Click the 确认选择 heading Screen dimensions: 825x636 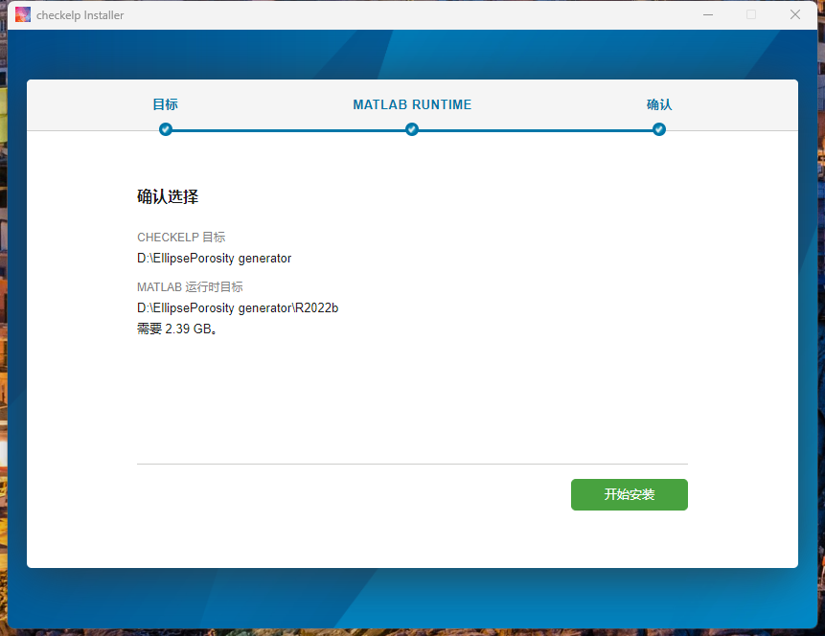(x=168, y=196)
